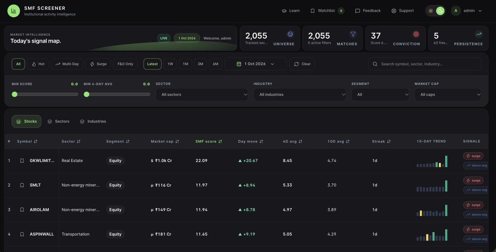Click the above avg badge for AIROLAM
This screenshot has width=496, height=252.
[477, 215]
